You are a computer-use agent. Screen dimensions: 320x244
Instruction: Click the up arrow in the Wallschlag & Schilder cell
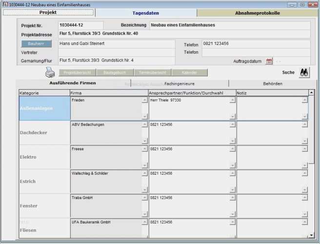point(144,173)
